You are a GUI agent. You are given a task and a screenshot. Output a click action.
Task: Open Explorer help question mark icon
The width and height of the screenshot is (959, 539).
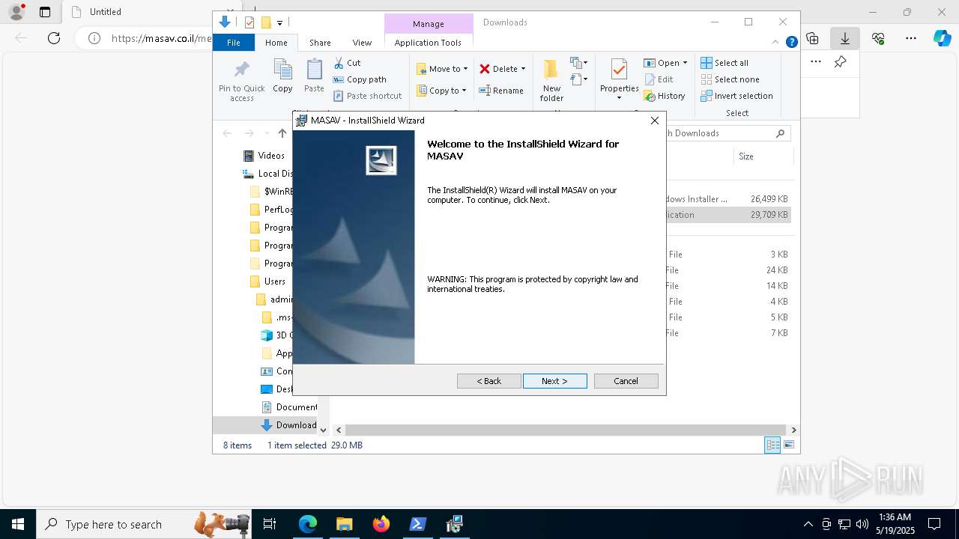(x=791, y=42)
